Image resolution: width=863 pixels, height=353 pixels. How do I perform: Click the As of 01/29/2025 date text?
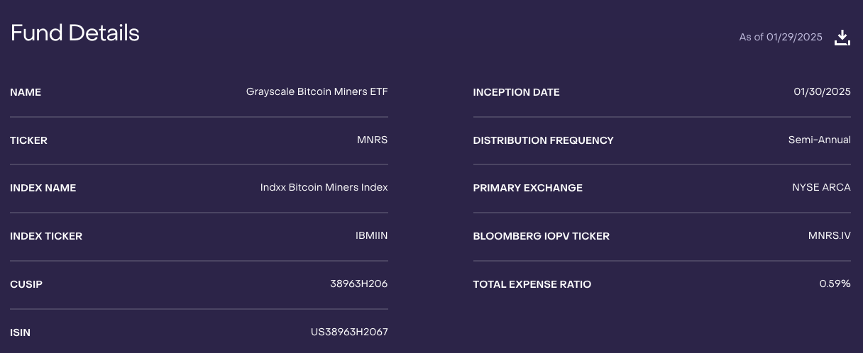click(780, 38)
